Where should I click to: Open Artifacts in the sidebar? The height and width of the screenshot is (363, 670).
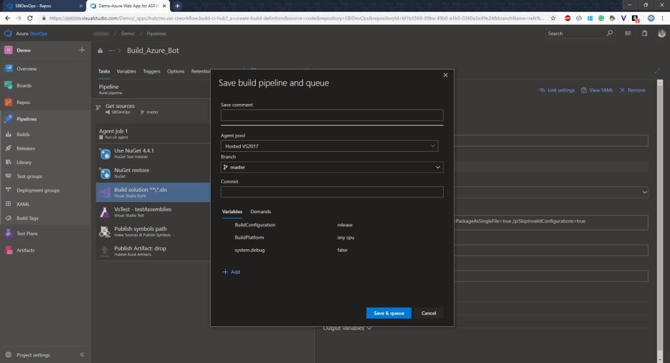26,251
